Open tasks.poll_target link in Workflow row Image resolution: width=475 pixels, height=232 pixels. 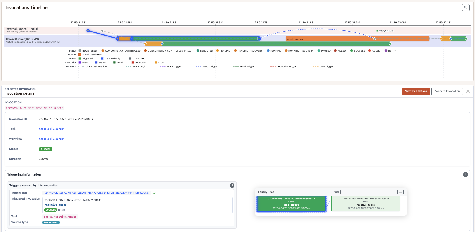point(52,139)
